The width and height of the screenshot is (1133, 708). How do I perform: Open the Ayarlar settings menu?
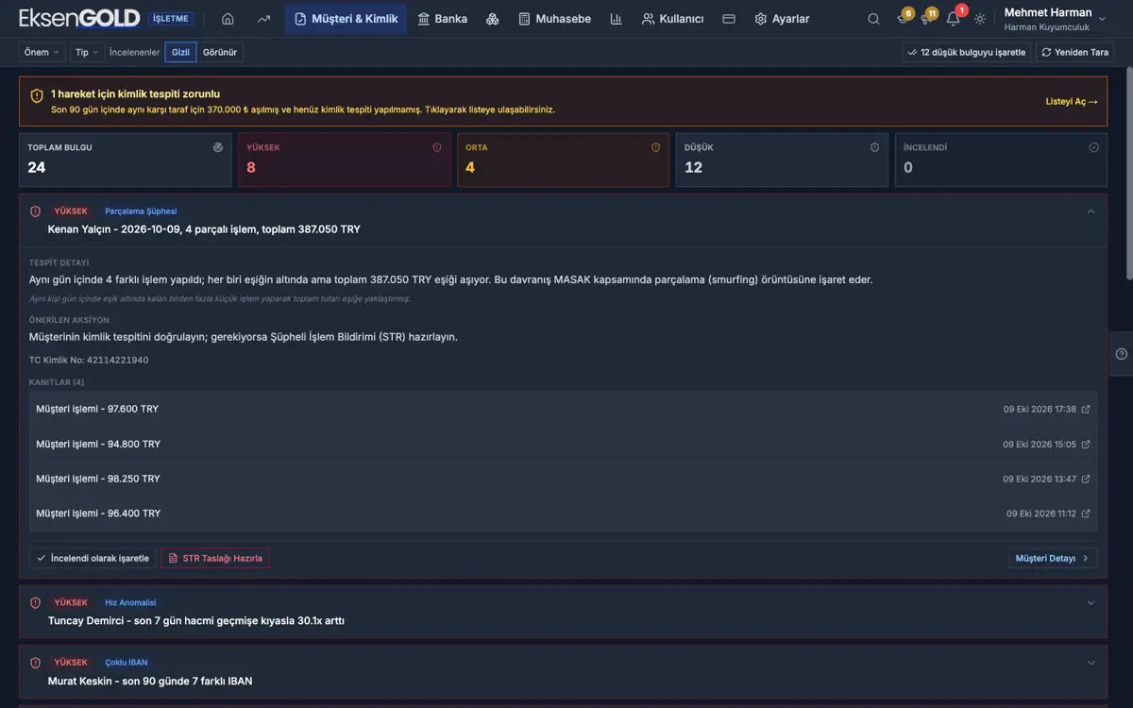(x=782, y=19)
